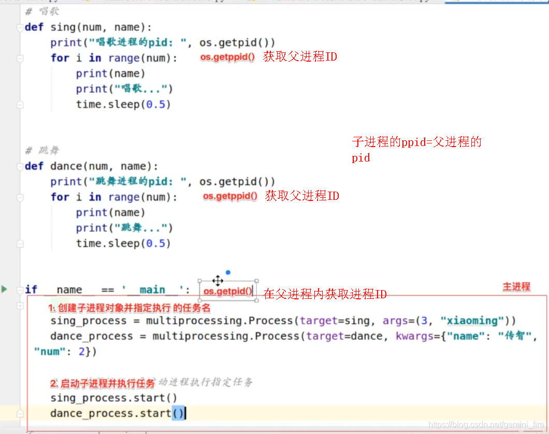The height and width of the screenshot is (434, 549).
Task: Click the print line containing '唱歌进程的pid: '
Action: (163, 42)
